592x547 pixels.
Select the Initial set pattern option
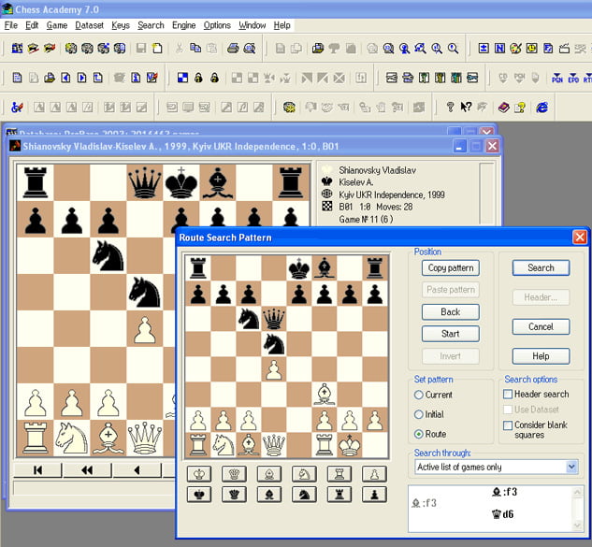(x=429, y=414)
